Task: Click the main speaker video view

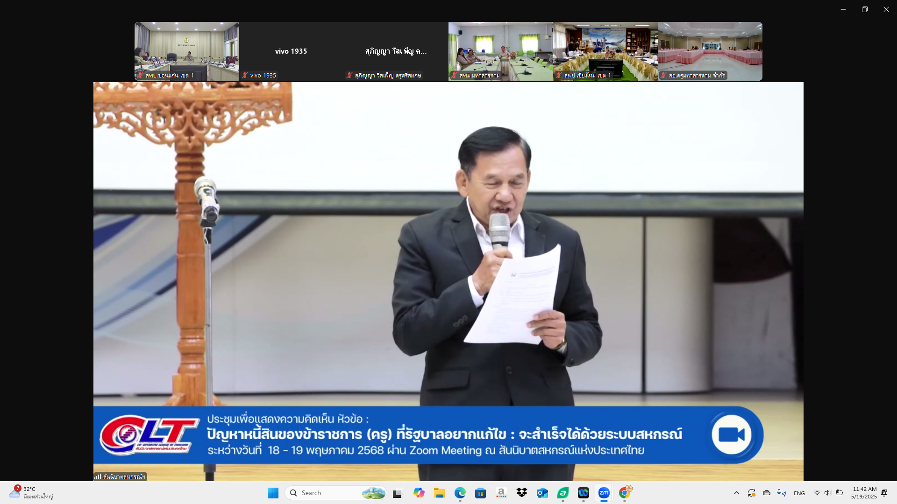Action: point(448,281)
